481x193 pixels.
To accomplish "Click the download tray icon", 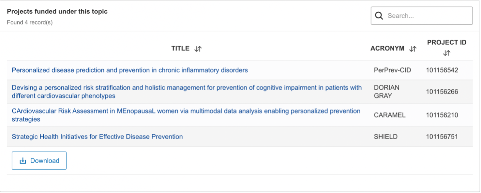I will (23, 161).
